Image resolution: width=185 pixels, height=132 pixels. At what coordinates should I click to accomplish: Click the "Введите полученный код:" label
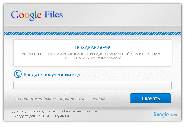tap(53, 74)
